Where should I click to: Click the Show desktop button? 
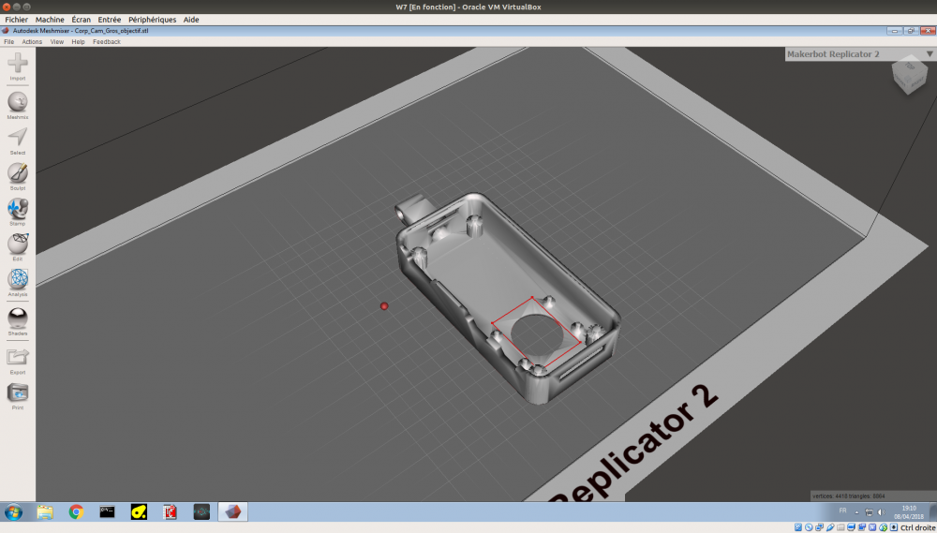pyautogui.click(x=933, y=512)
